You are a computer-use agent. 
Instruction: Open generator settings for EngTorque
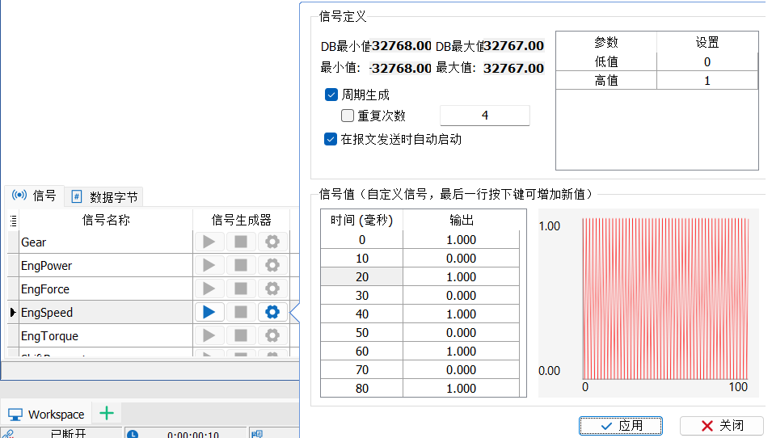pos(272,335)
